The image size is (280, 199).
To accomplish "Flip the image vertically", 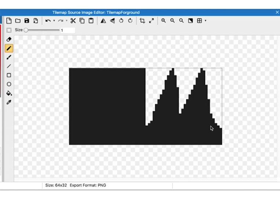I will coord(112,21).
